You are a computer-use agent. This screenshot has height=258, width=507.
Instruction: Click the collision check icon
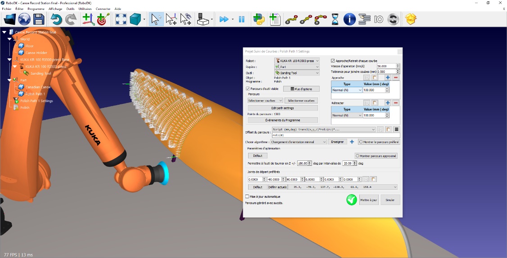coord(203,19)
